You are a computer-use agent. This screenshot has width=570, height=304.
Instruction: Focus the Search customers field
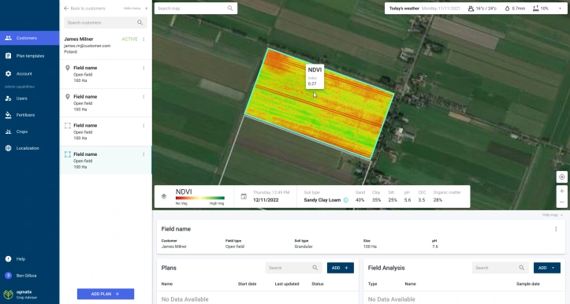tap(106, 23)
